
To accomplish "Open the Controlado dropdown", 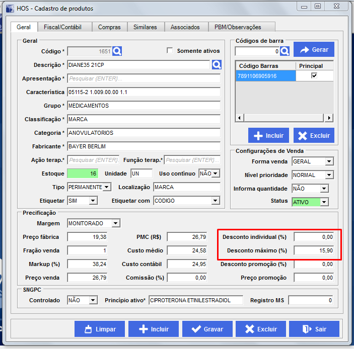I will click(93, 300).
